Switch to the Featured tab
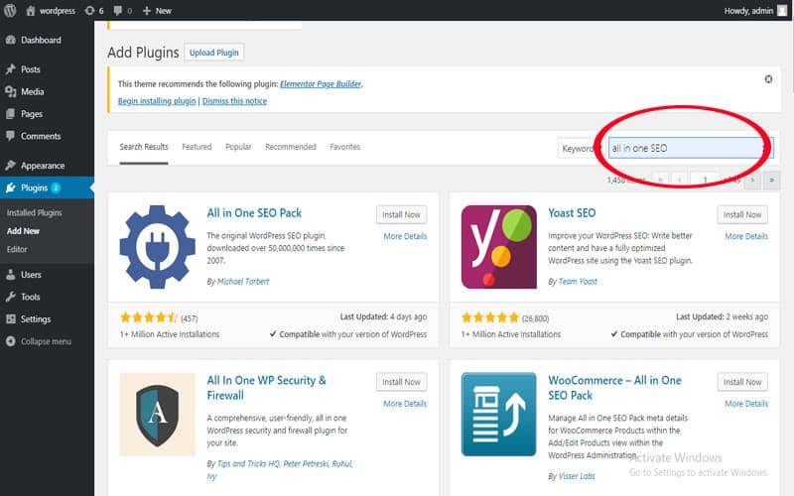The image size is (794, 496). [x=197, y=147]
